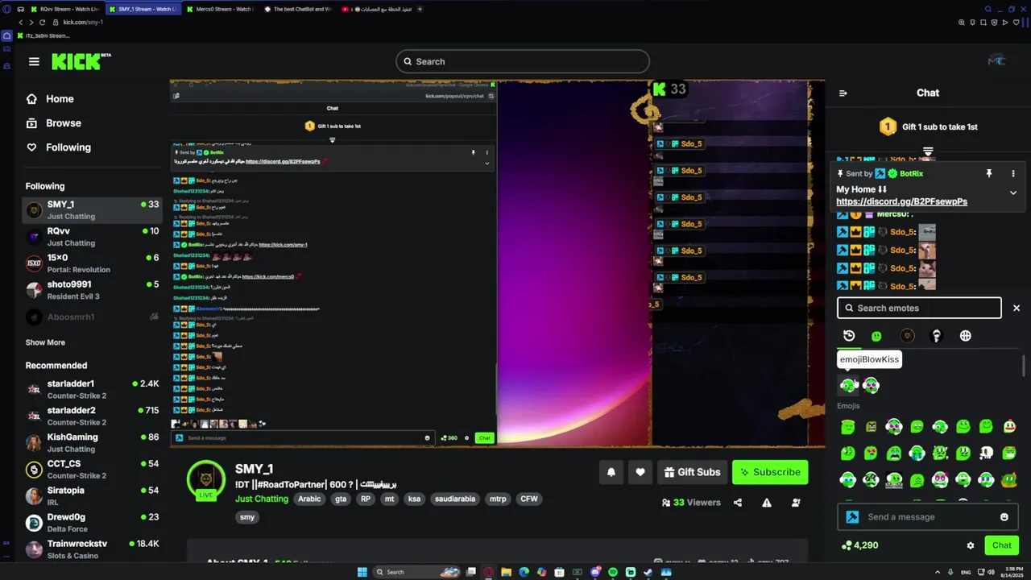
Task: Click the Just Chatting category link
Action: point(262,499)
